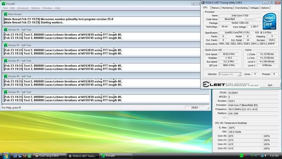This screenshot has height=159, width=282.
Task: Click the Show Desktop quick launch icon
Action: coord(15,156)
